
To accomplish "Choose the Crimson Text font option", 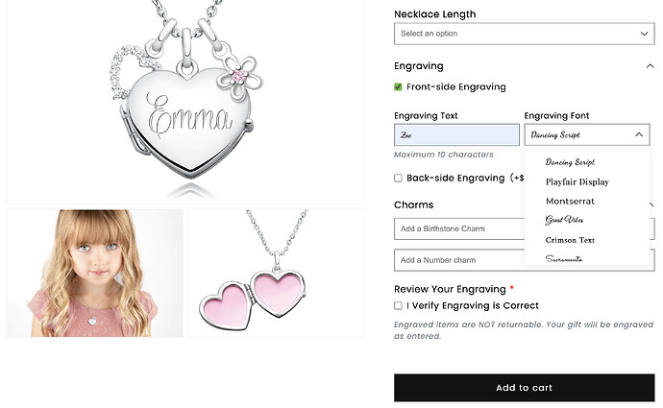I will click(570, 239).
